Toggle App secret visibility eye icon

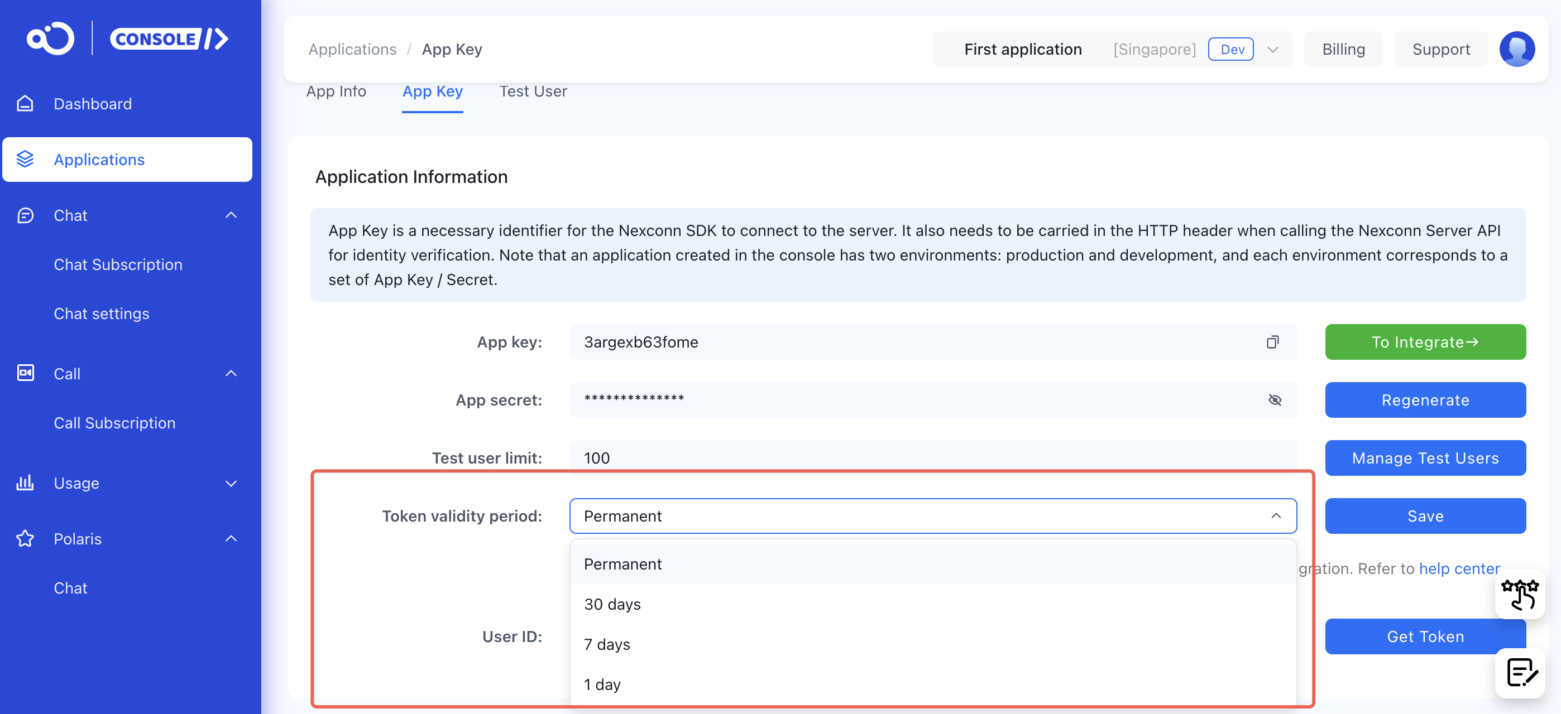point(1275,400)
